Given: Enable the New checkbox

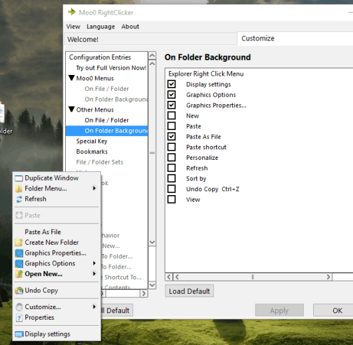Looking at the screenshot, I should (x=172, y=115).
